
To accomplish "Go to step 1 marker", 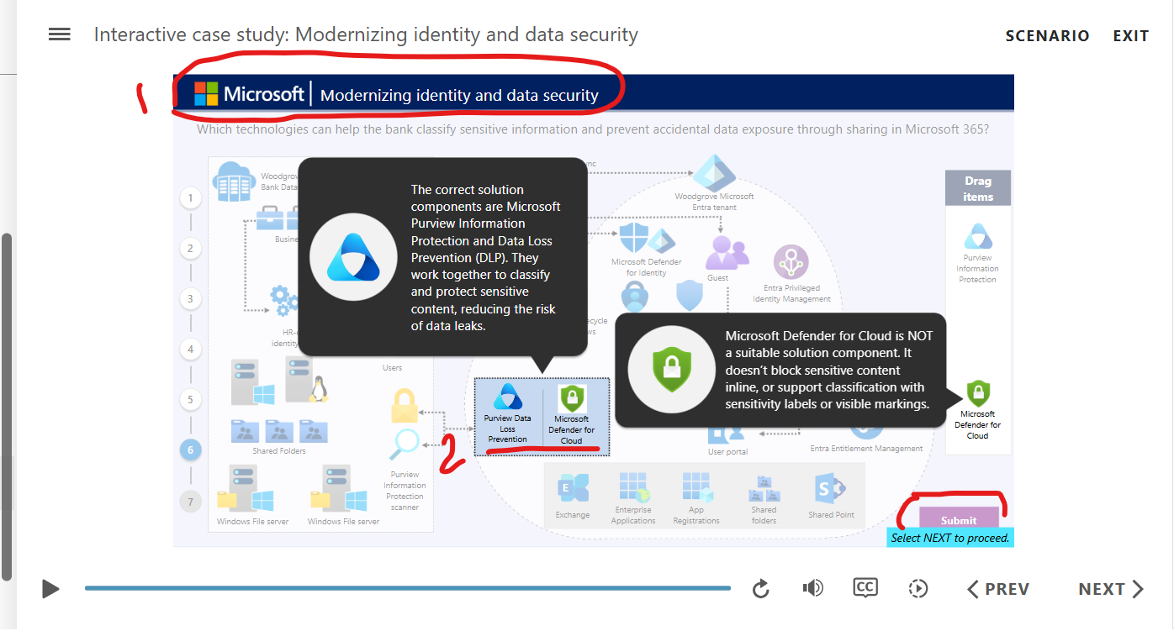I will 191,198.
